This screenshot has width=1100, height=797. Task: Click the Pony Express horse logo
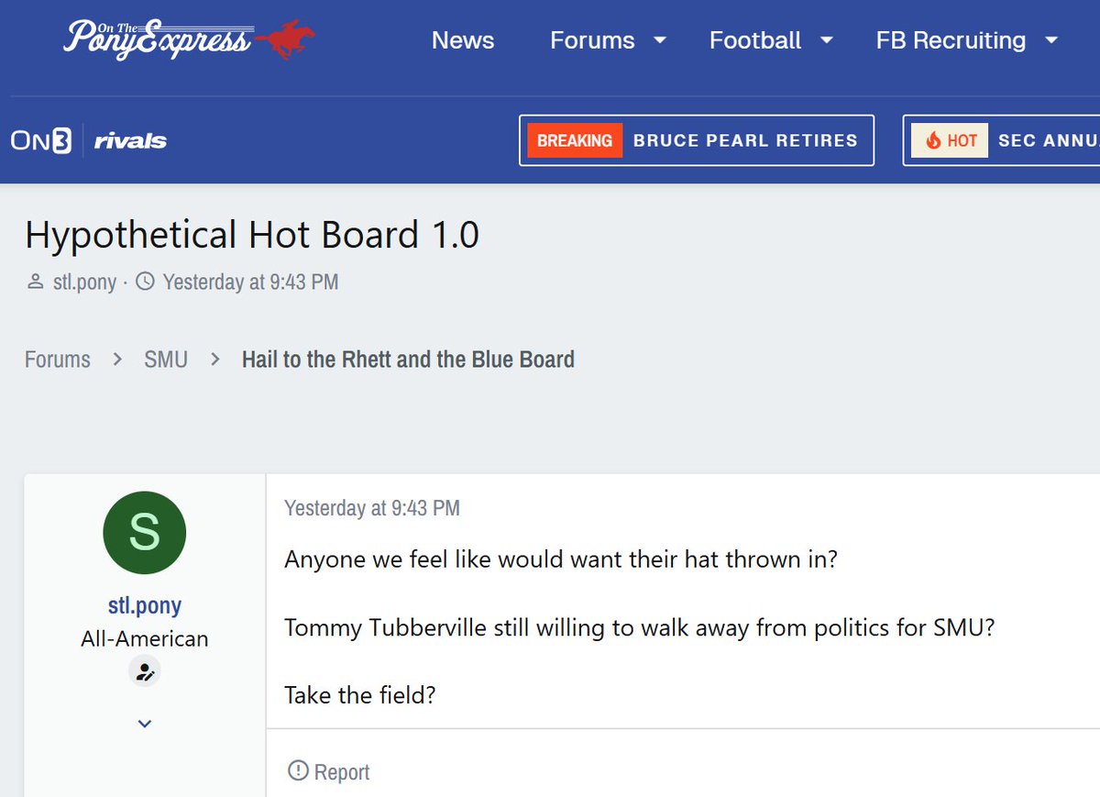[x=188, y=40]
